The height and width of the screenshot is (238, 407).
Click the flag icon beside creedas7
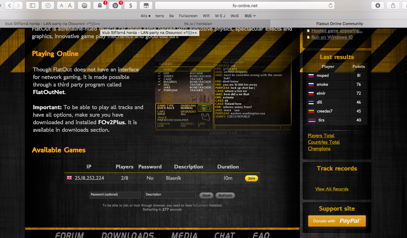(x=311, y=111)
